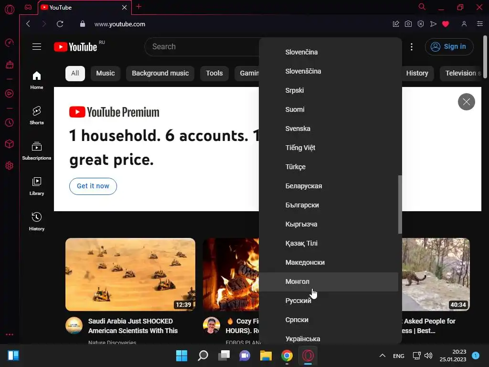Open sidebar three-dots setup

tap(10, 334)
